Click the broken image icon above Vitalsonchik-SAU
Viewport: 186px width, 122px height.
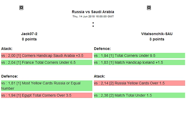click(x=149, y=8)
